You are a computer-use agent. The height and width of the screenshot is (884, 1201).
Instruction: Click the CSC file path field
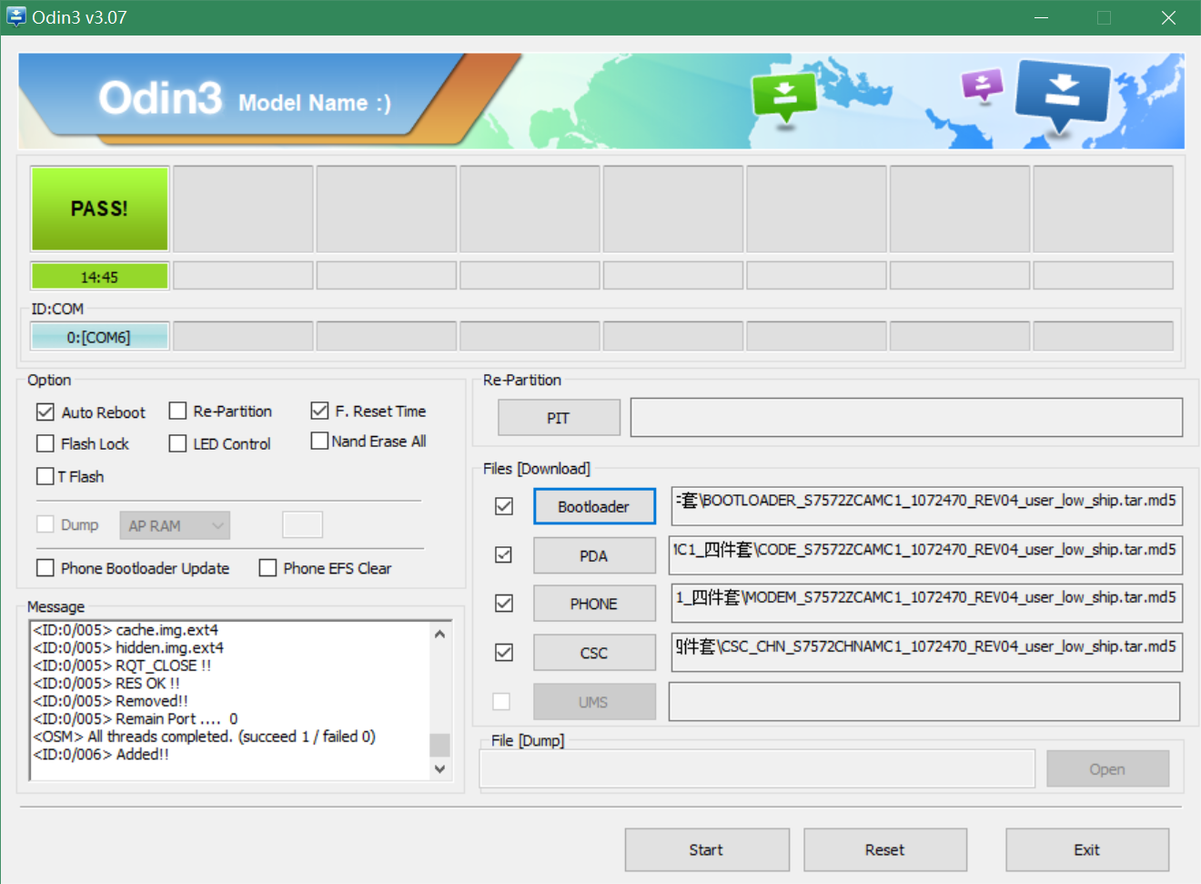click(926, 652)
